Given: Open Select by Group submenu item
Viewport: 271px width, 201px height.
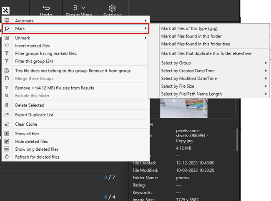Looking at the screenshot, I should [x=209, y=63].
